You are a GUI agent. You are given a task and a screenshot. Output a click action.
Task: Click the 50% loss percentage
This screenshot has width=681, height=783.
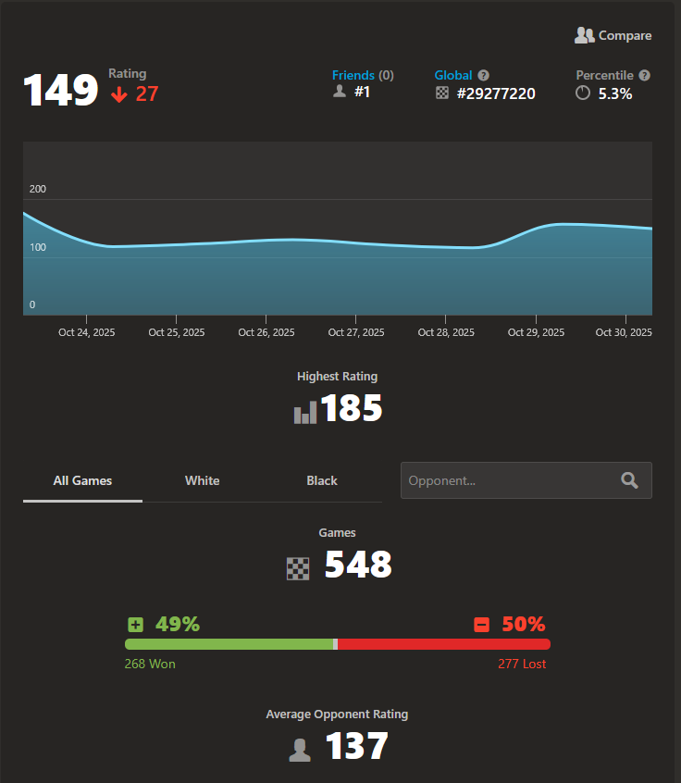click(x=523, y=624)
